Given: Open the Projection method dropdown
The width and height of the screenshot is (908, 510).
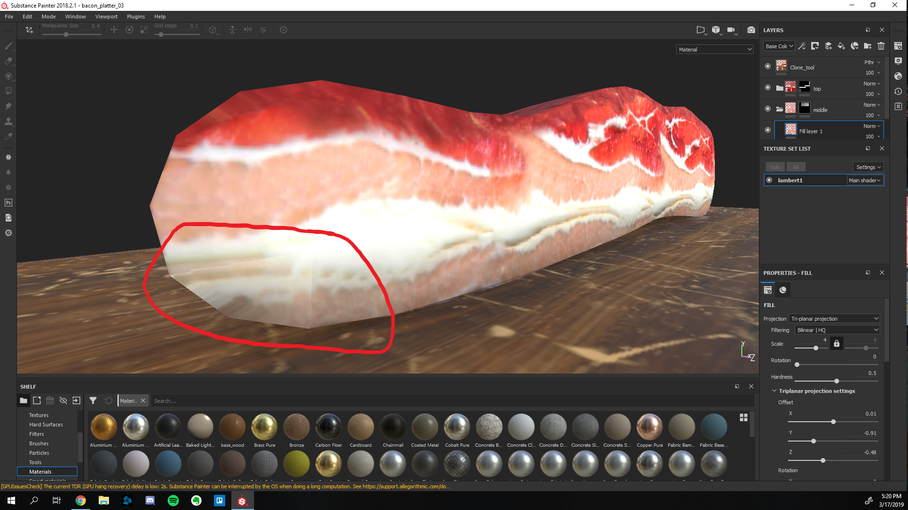Looking at the screenshot, I should pos(834,318).
